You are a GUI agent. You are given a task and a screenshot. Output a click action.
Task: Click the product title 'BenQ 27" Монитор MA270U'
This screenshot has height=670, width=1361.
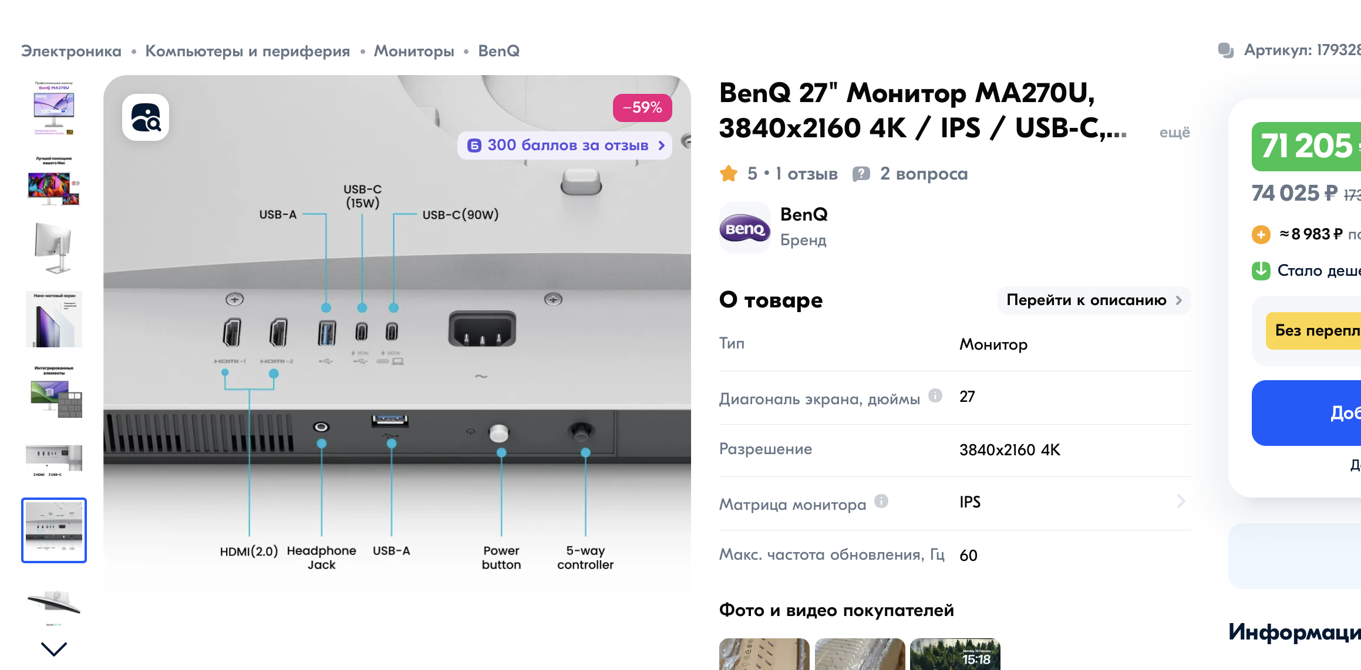coord(923,110)
